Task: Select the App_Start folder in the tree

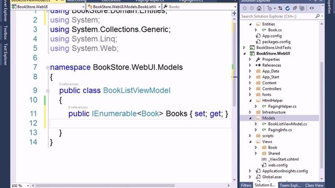Action: click(x=271, y=77)
